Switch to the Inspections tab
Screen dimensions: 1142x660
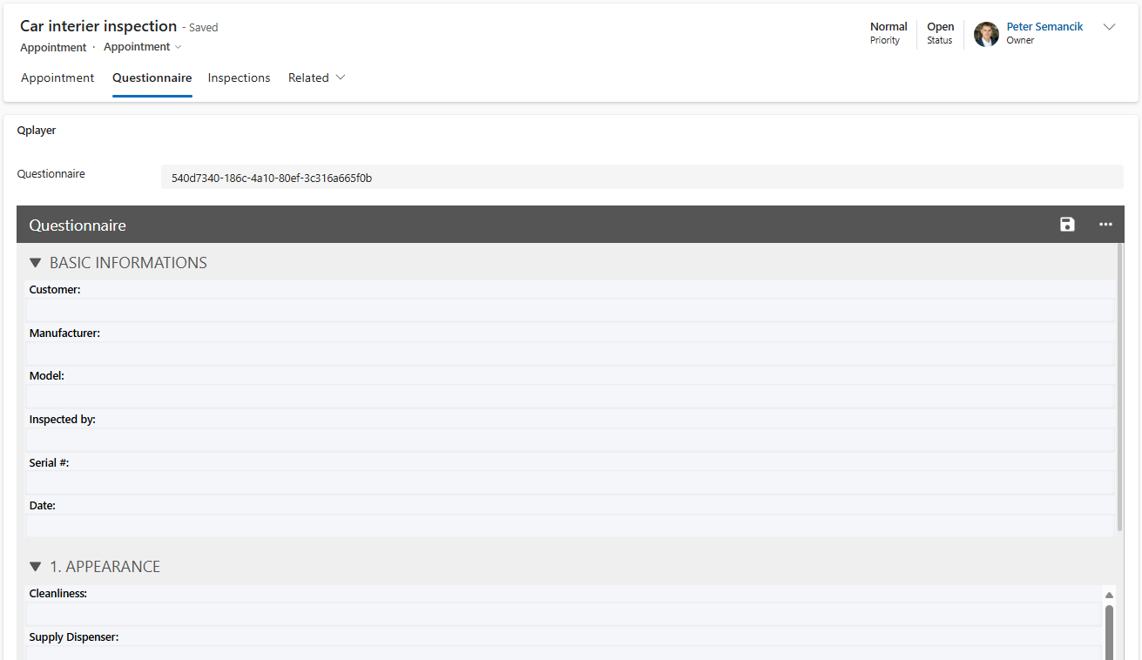coord(239,77)
